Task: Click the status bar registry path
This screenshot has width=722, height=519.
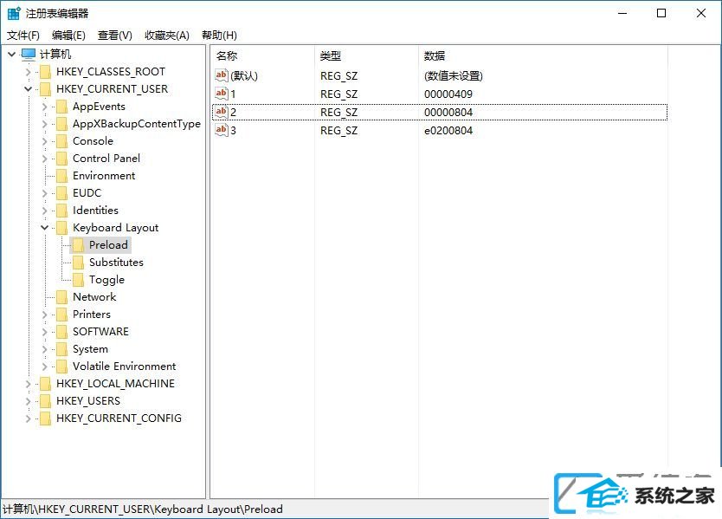Action: coord(143,509)
